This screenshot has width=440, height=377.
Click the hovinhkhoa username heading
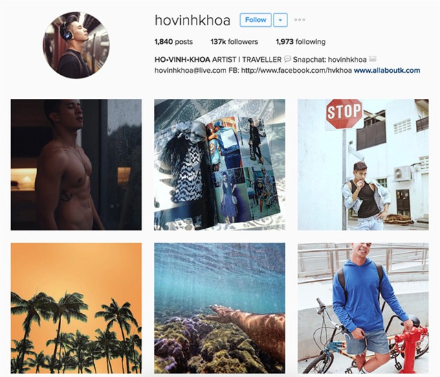click(192, 20)
